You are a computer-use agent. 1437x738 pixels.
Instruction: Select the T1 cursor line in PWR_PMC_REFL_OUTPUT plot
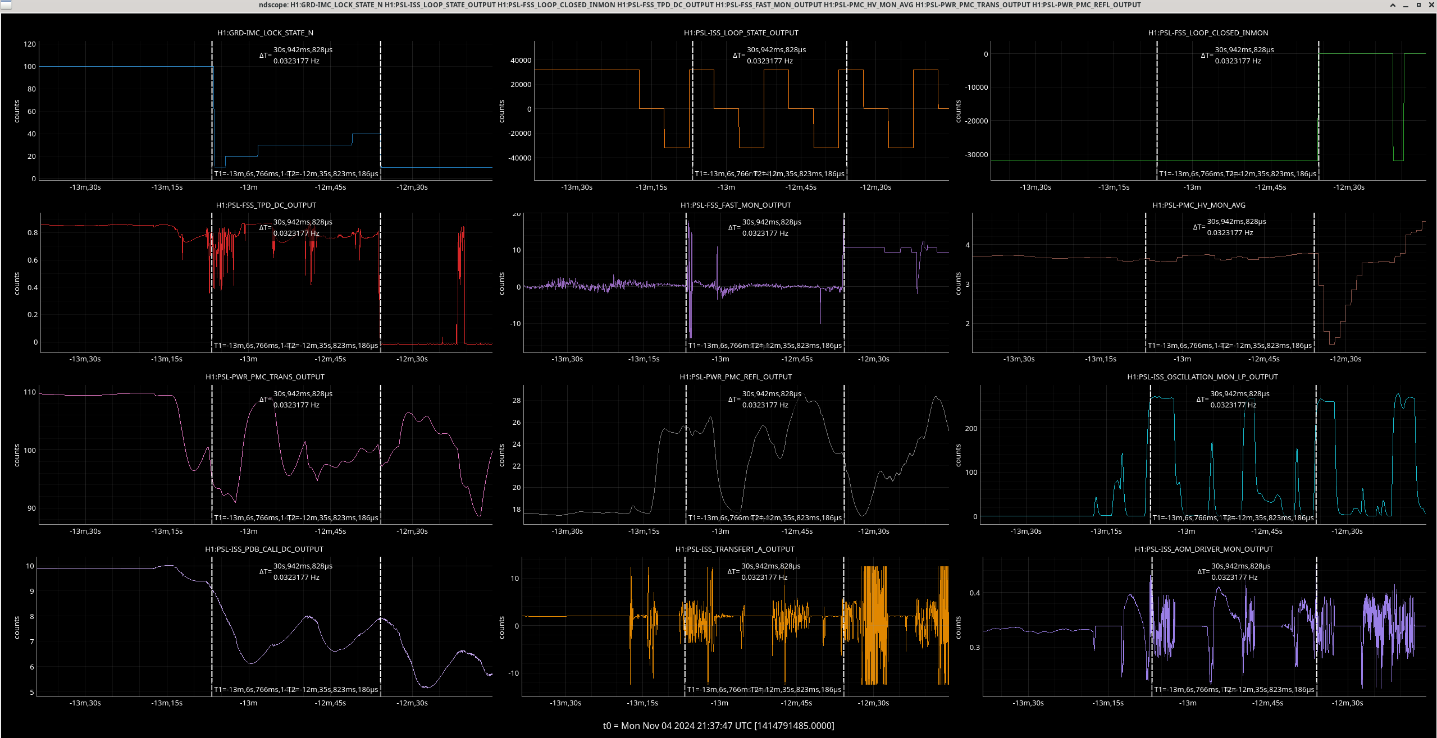(686, 455)
